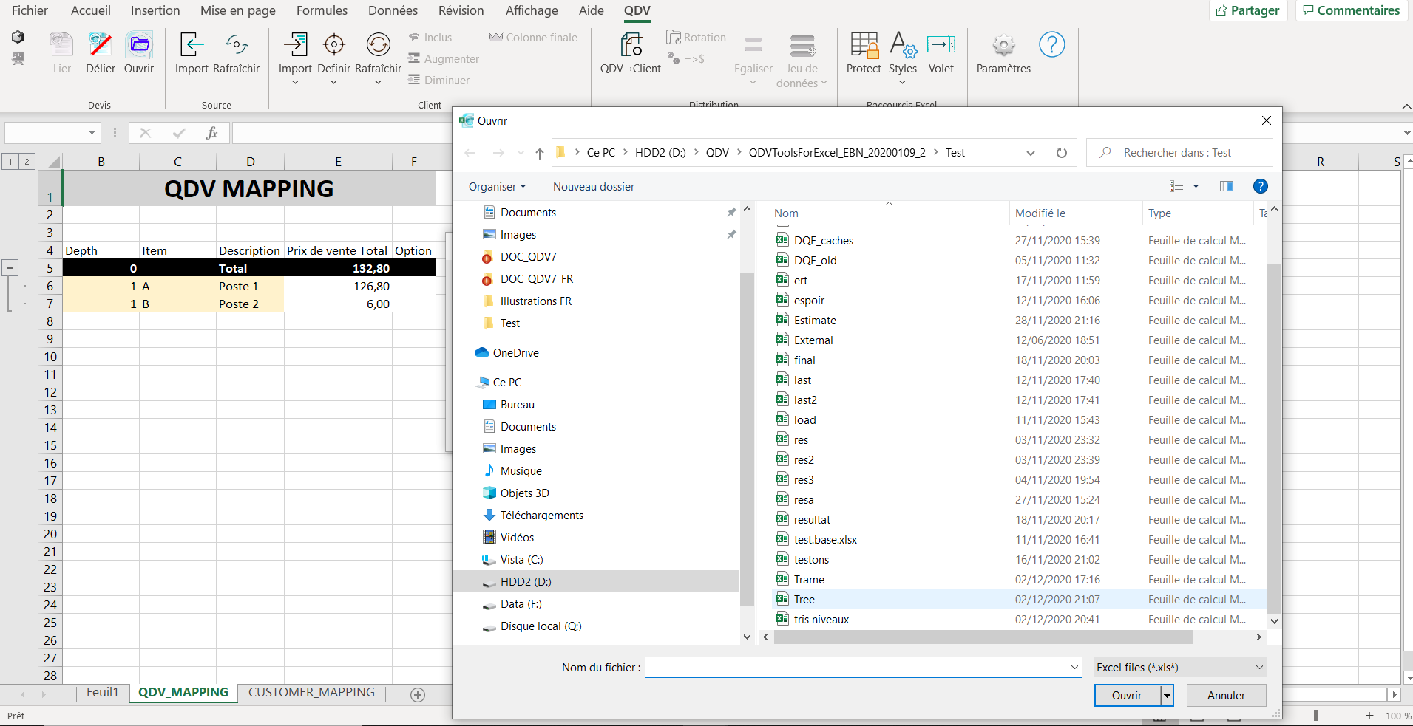This screenshot has width=1413, height=726.
Task: Click the Inclus ribbon item
Action: pyautogui.click(x=430, y=38)
